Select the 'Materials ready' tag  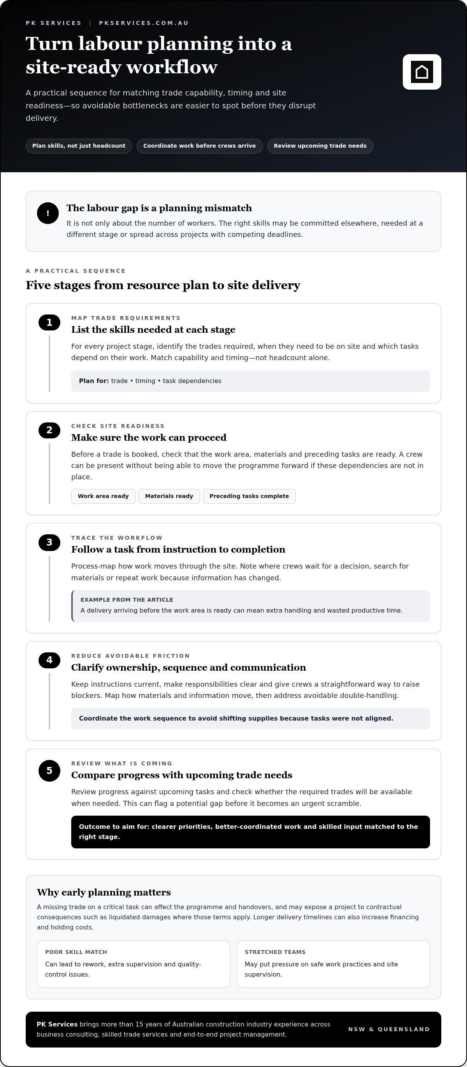(169, 496)
